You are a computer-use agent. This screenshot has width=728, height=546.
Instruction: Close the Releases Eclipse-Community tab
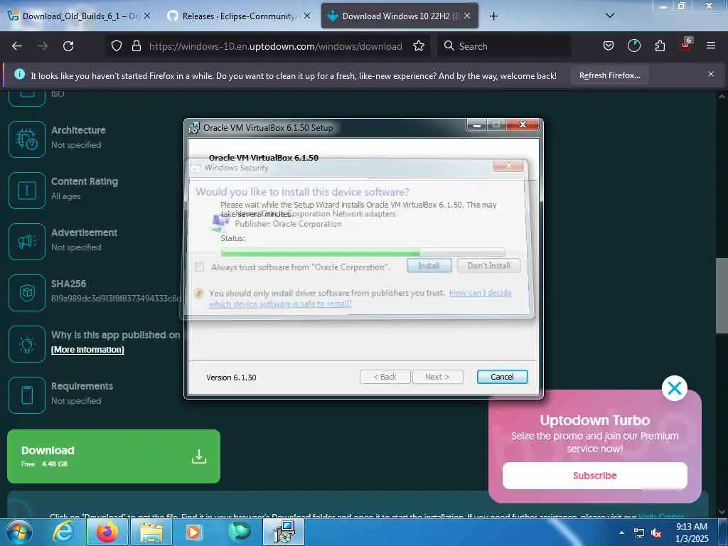click(x=307, y=16)
